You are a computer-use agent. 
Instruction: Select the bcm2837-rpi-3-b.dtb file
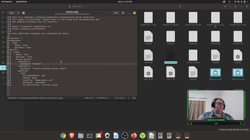(x=238, y=19)
